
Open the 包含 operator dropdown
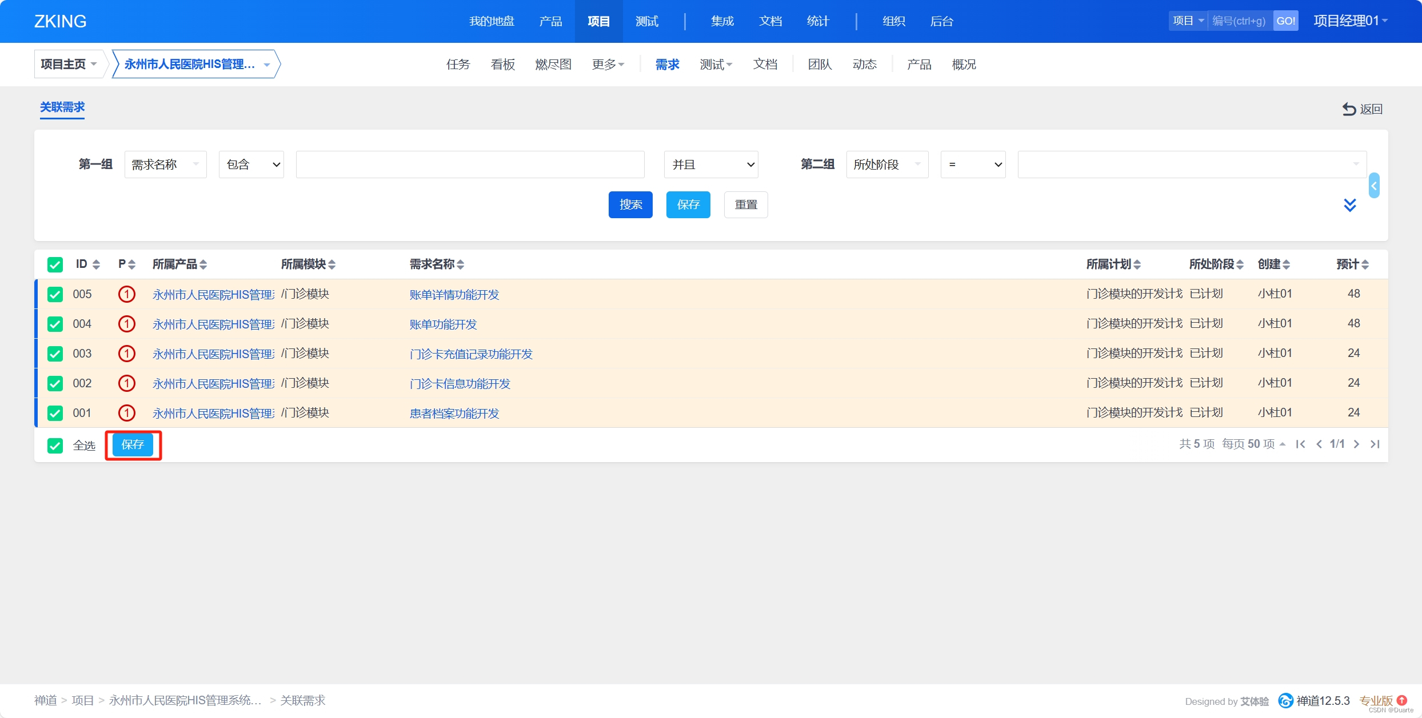[251, 165]
